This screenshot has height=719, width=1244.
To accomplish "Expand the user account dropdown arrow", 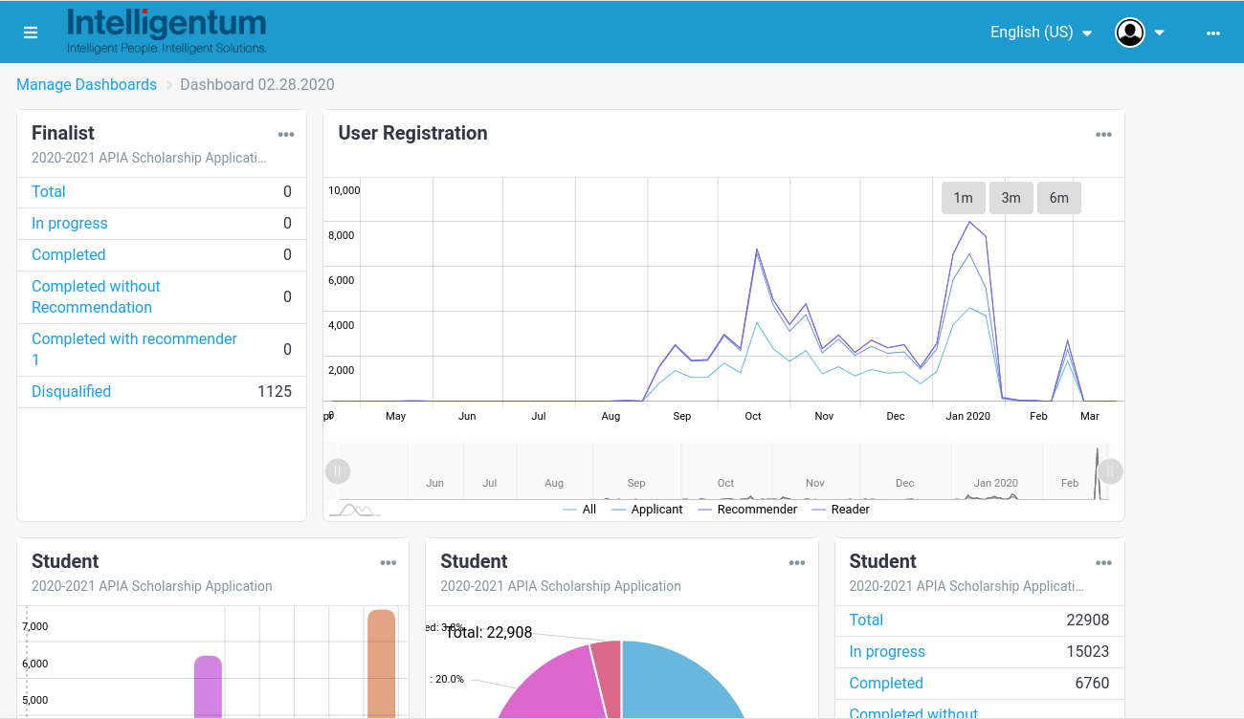I will (x=1159, y=33).
